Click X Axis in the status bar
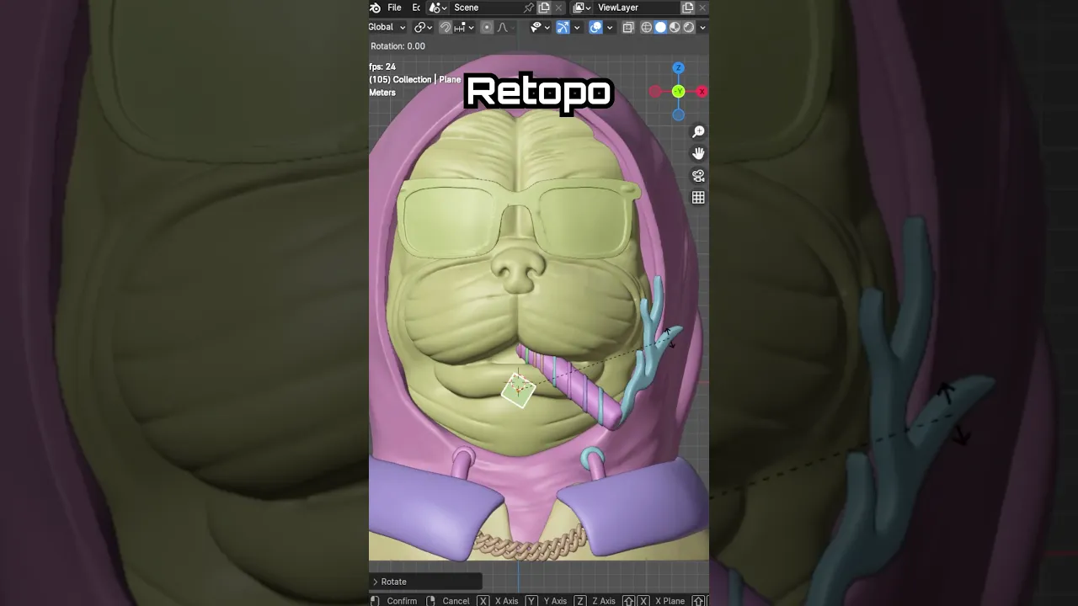This screenshot has width=1078, height=606. 506,601
